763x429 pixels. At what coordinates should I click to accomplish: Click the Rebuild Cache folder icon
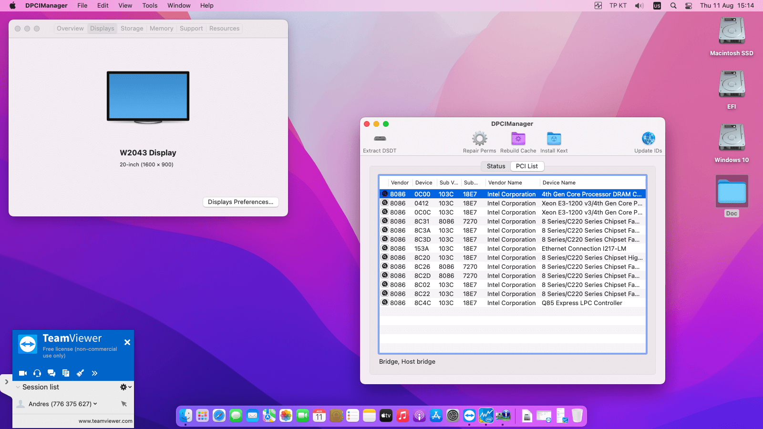point(518,139)
